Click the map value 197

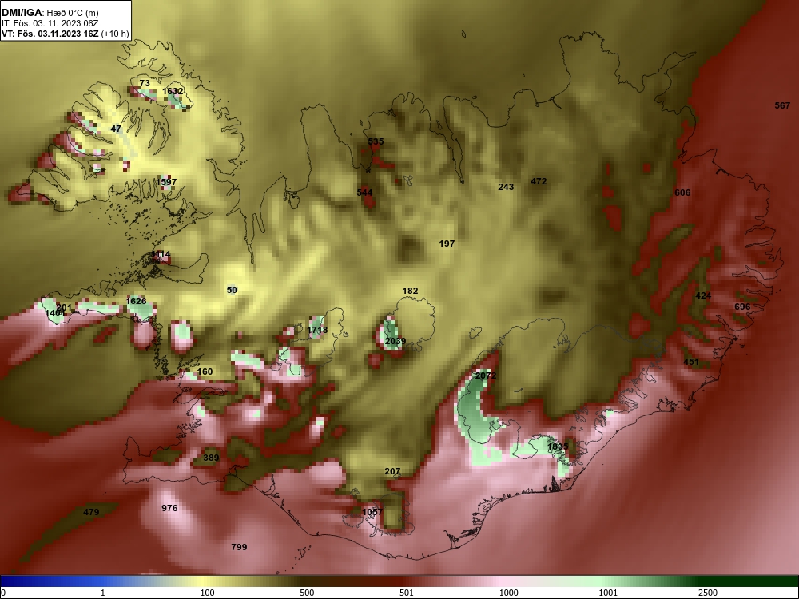tap(447, 244)
